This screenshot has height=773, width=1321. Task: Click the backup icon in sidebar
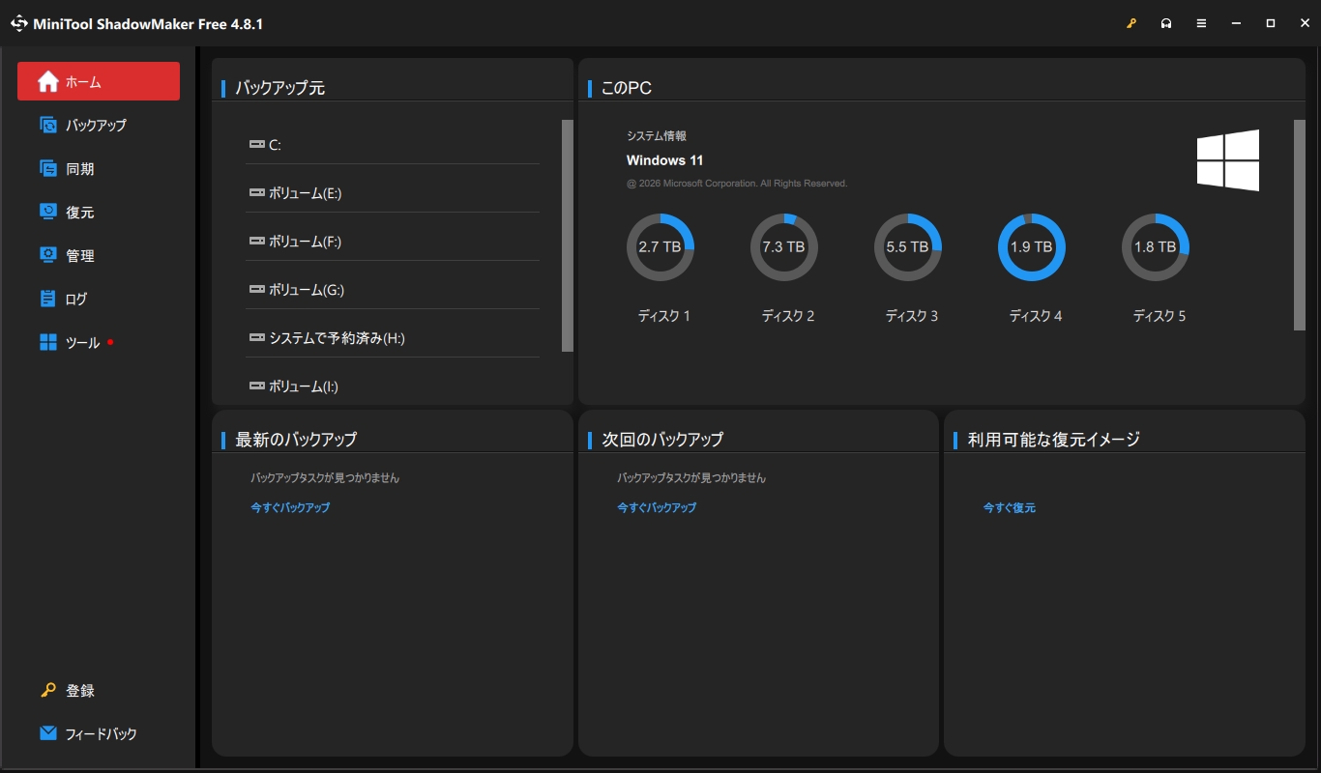tap(48, 125)
